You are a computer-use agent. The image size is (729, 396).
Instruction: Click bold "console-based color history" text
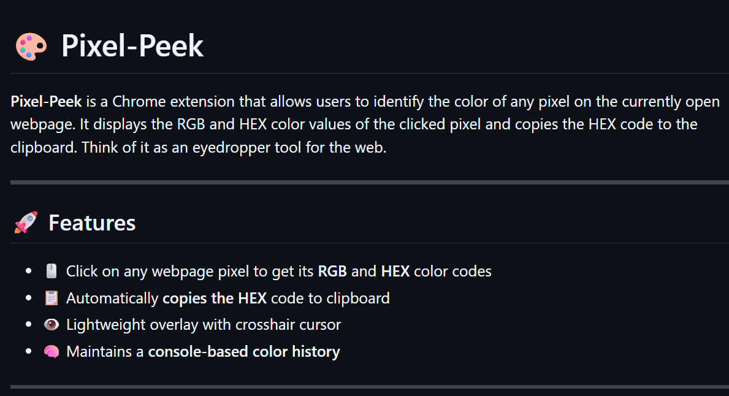244,352
